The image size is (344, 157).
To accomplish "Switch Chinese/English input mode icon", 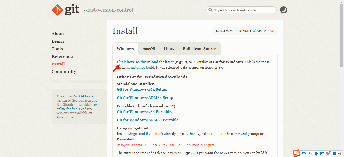I will click(304, 154).
